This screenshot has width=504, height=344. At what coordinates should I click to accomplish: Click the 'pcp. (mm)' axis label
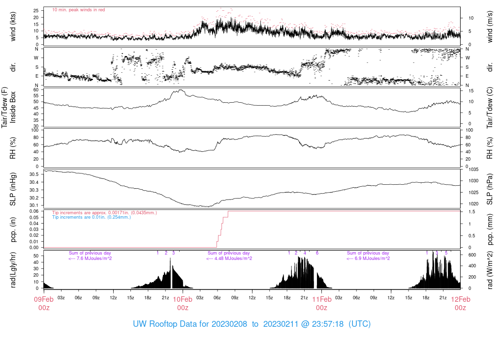click(490, 230)
